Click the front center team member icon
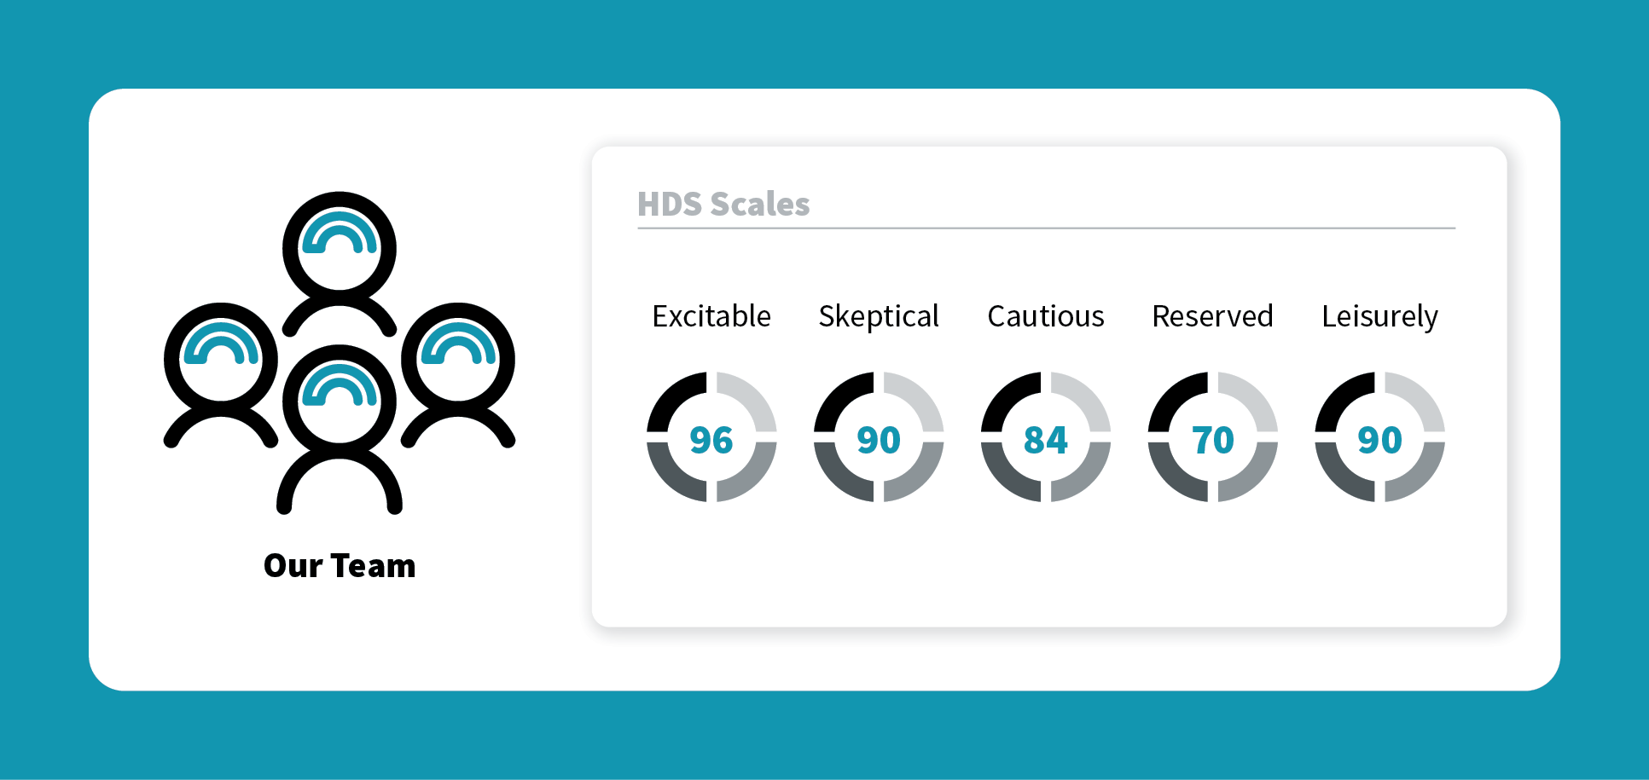The width and height of the screenshot is (1649, 780). [340, 429]
